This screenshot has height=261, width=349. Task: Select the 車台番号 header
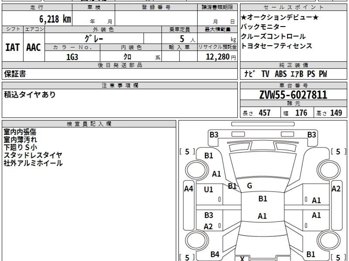click(x=293, y=86)
